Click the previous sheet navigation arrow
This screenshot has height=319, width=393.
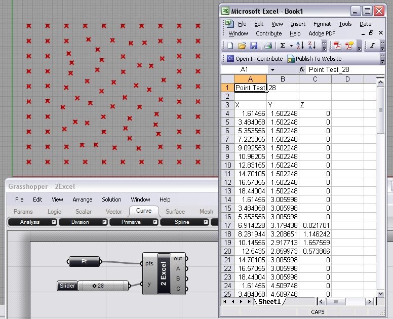tap(233, 301)
